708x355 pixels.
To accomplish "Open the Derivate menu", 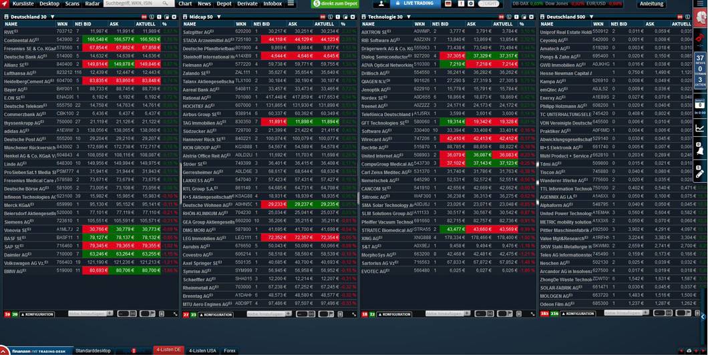I will tap(247, 4).
